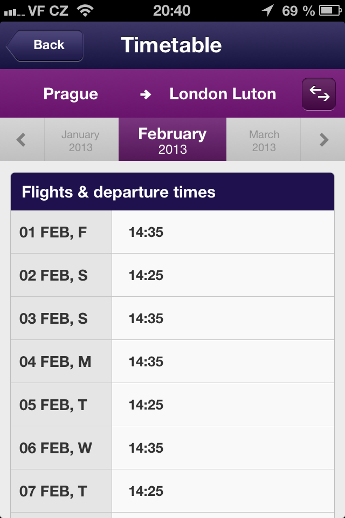Image resolution: width=345 pixels, height=518 pixels.
Task: Select the January 2013 month tab
Action: coord(81,139)
